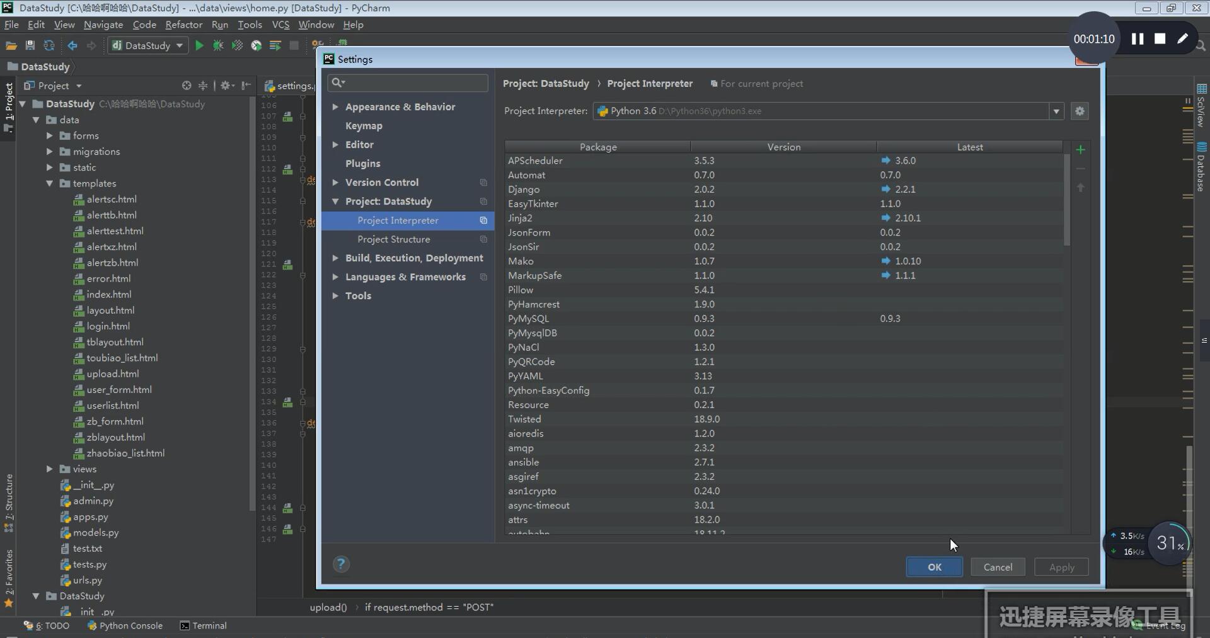Save all using the floppy disk icon
This screenshot has height=638, width=1210.
(x=30, y=45)
